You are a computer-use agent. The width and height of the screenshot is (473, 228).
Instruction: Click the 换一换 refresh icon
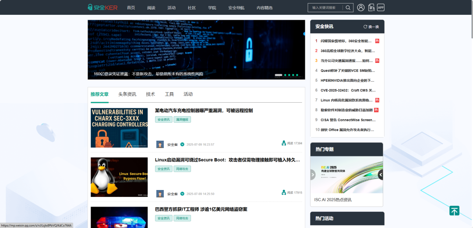[x=365, y=27]
